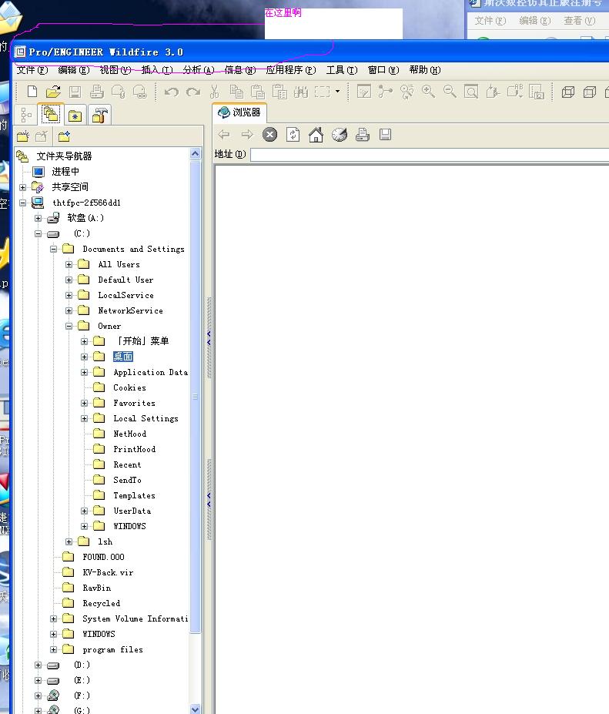
Task: Open the Model Tree navigator tab
Action: 26,115
